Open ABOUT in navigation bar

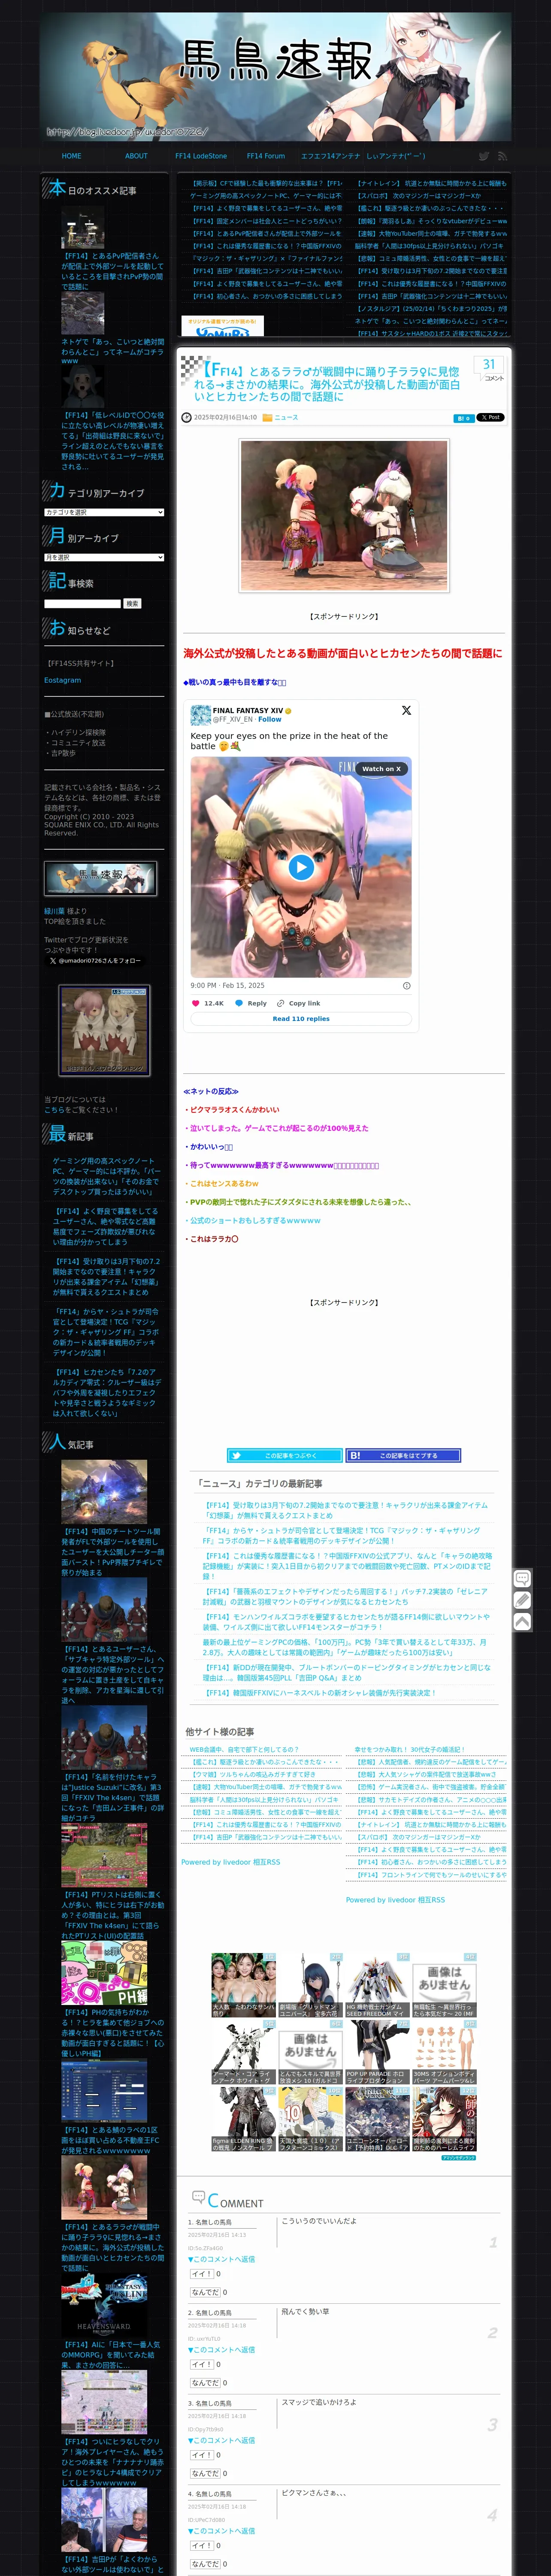pyautogui.click(x=136, y=156)
